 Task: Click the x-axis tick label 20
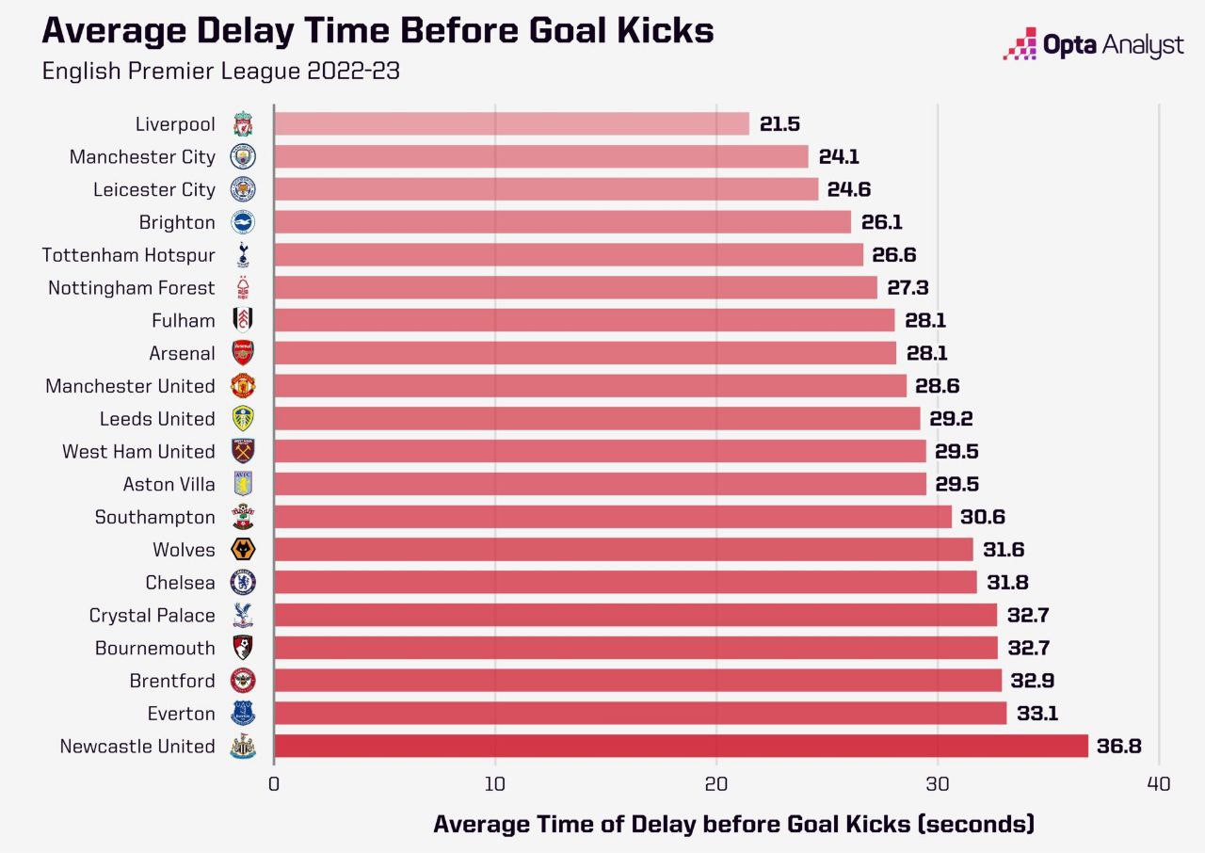coord(716,784)
